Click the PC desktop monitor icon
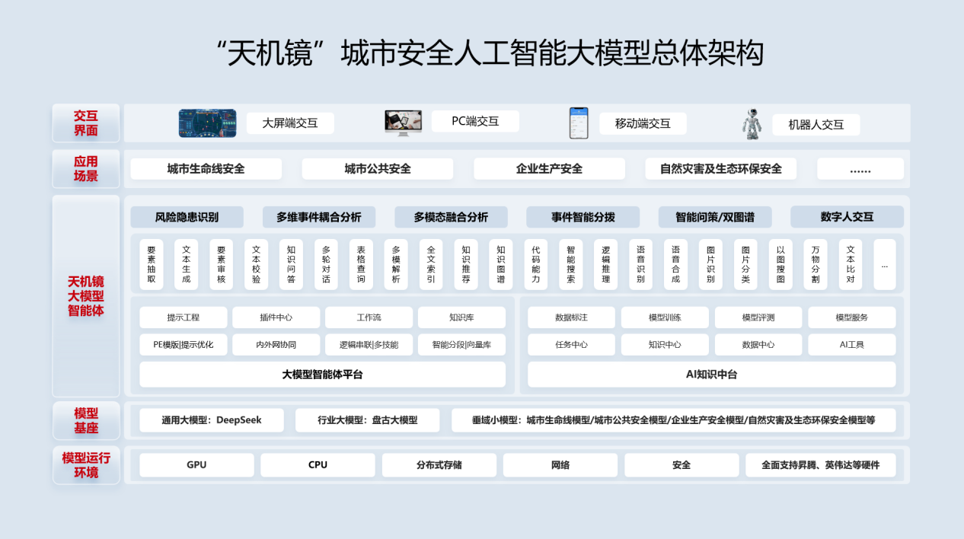The image size is (964, 539). (x=403, y=123)
